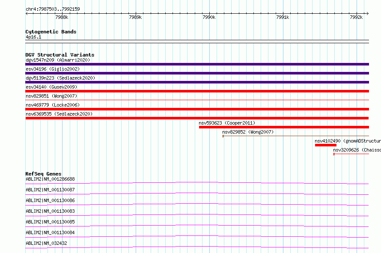The width and height of the screenshot is (381, 253).
Task: Open variant nsv829851 (Wong2007) label
Action: [51, 96]
